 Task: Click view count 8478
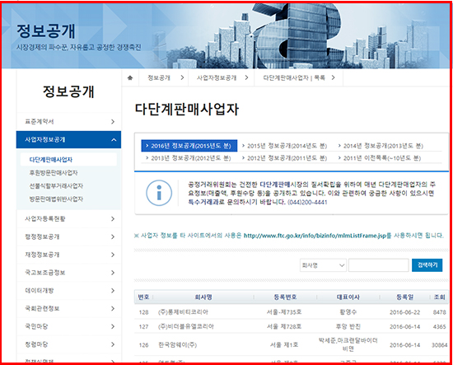[440, 312]
